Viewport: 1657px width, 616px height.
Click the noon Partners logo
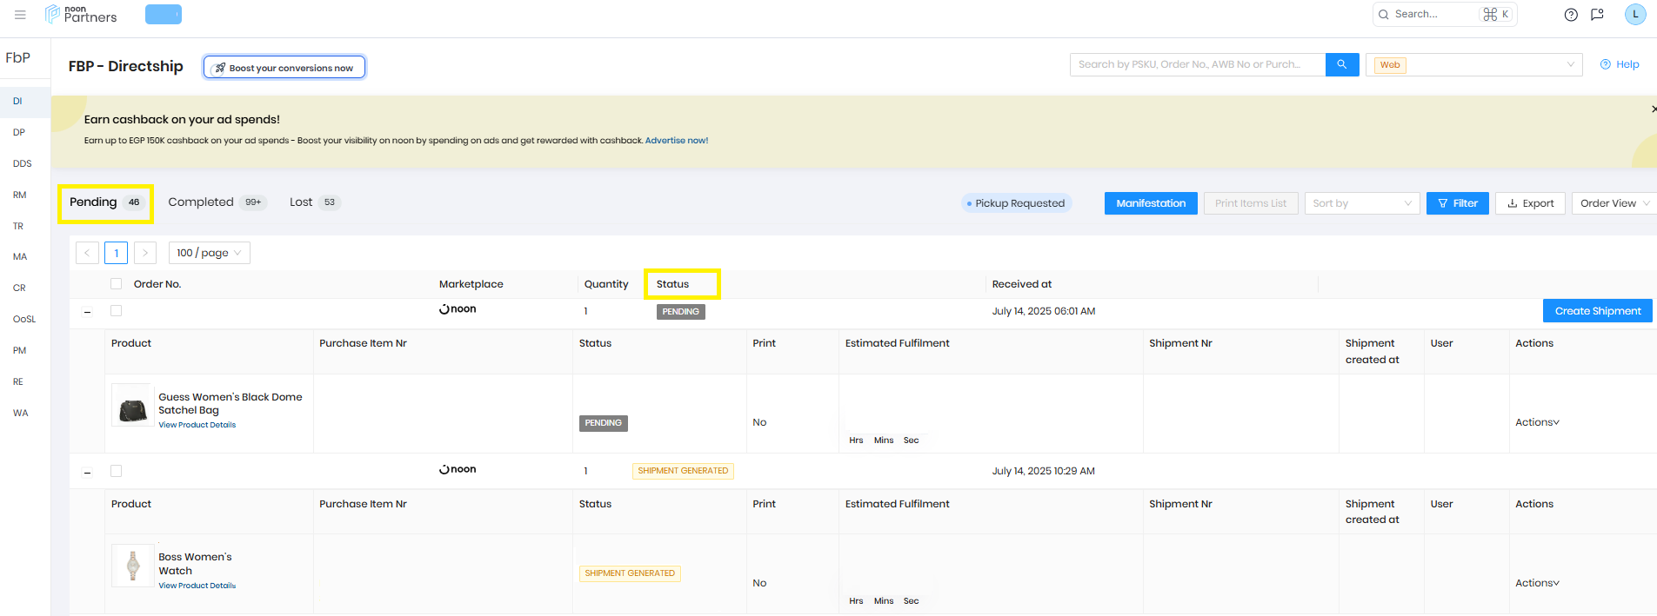[x=81, y=14]
